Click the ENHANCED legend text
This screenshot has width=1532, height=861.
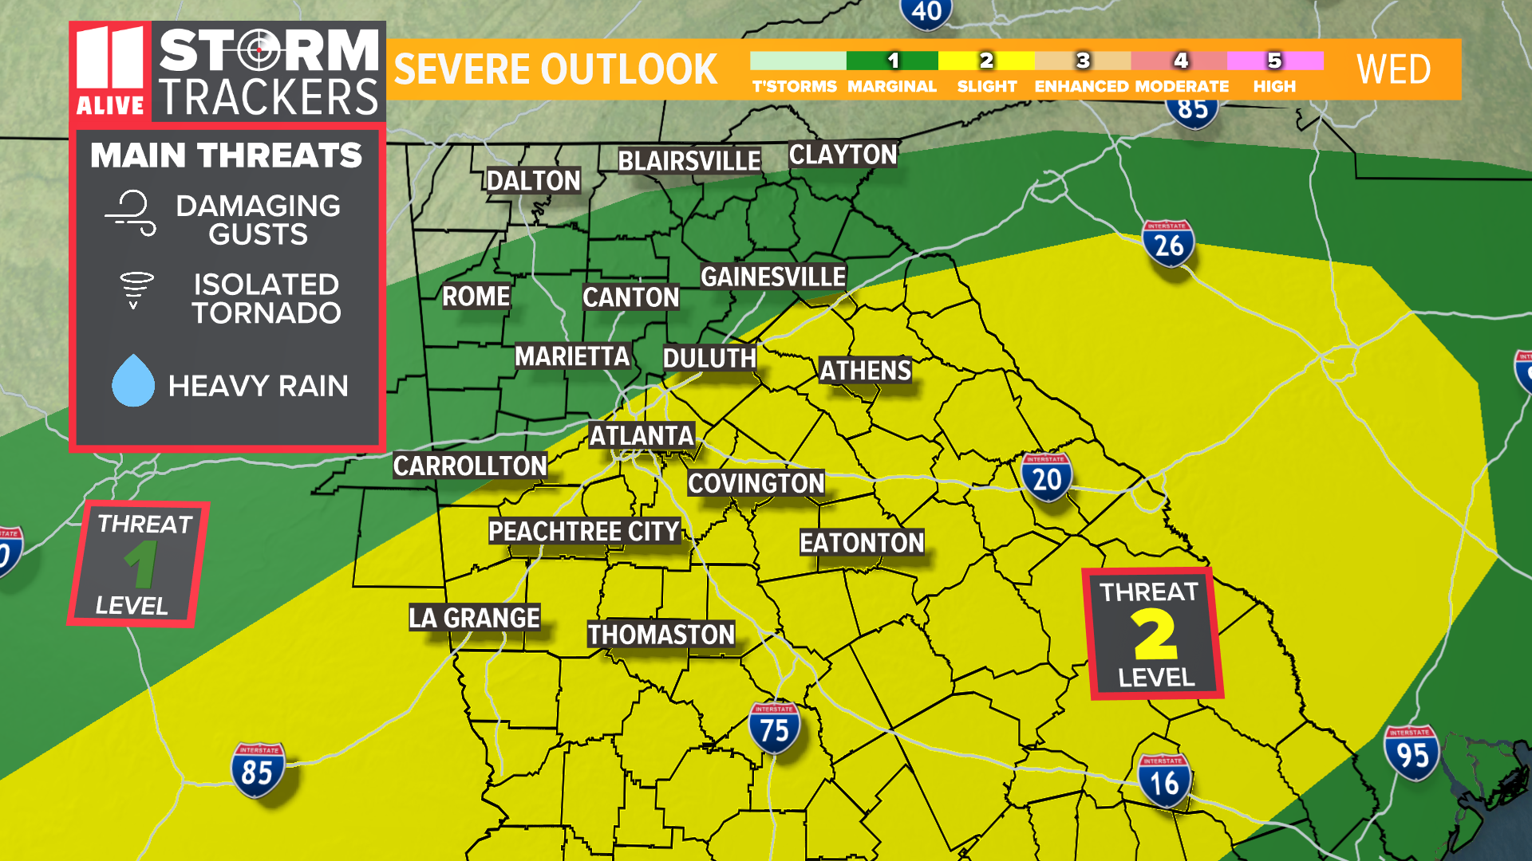point(1082,86)
